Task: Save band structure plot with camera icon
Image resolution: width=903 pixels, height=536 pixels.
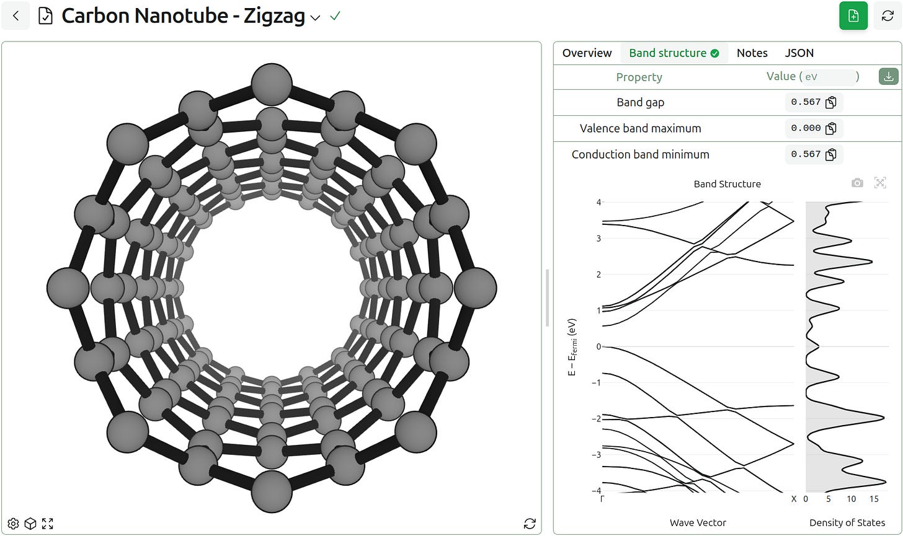Action: [x=857, y=183]
